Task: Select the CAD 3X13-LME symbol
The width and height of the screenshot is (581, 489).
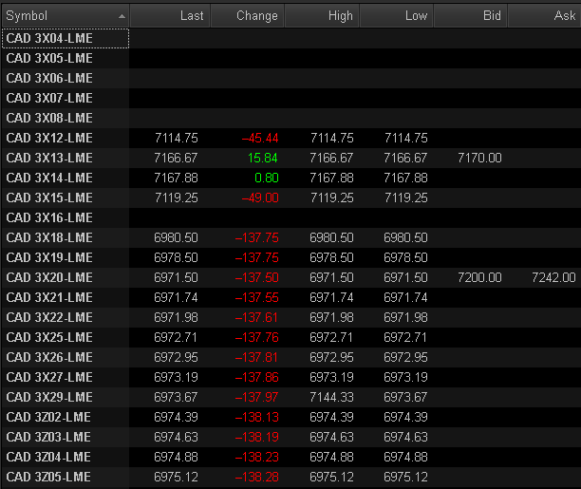Action: point(49,158)
